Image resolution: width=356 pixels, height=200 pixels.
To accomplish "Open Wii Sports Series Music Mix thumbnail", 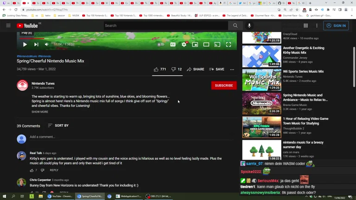I will point(261,80).
